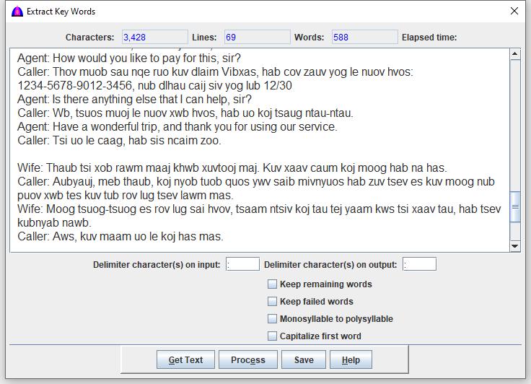Click the scrollbar track above the thumb
Image resolution: width=531 pixels, height=384 pixels.
(515, 123)
